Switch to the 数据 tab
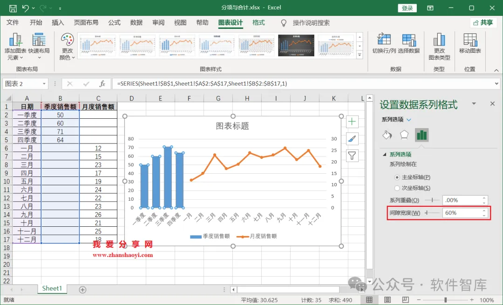This screenshot has height=305, width=503. tap(136, 22)
